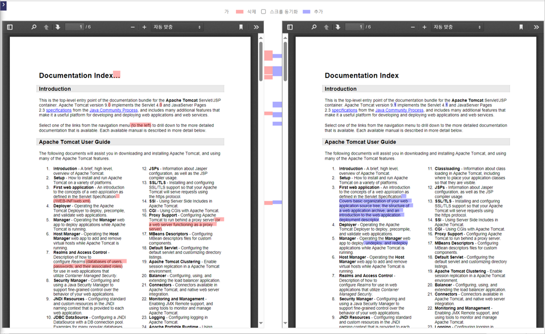Viewport: 545px width, 334px height.
Task: Click the scroll-up arrow beside the right document
Action: [x=285, y=38]
